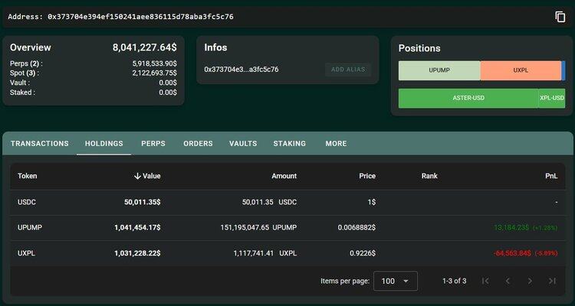Go to next page of holdings

click(x=530, y=281)
